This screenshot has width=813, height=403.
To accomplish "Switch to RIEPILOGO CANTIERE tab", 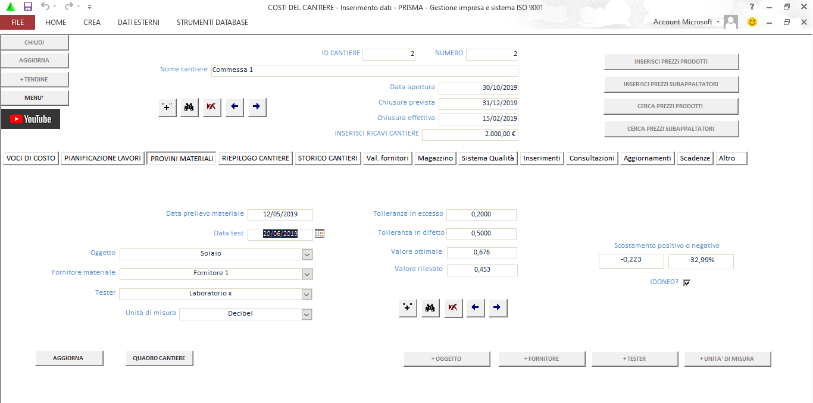I will [x=256, y=158].
